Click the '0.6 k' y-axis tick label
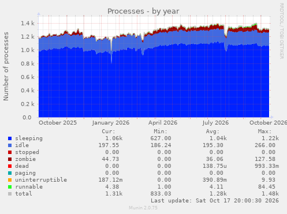This screenshot has width=287, height=214. click(x=28, y=77)
